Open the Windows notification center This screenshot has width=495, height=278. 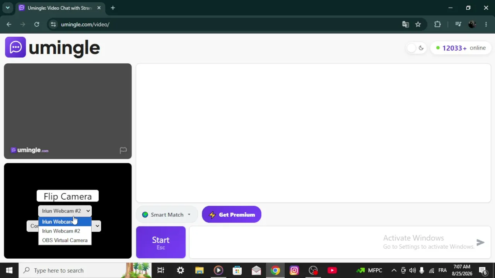point(483,270)
